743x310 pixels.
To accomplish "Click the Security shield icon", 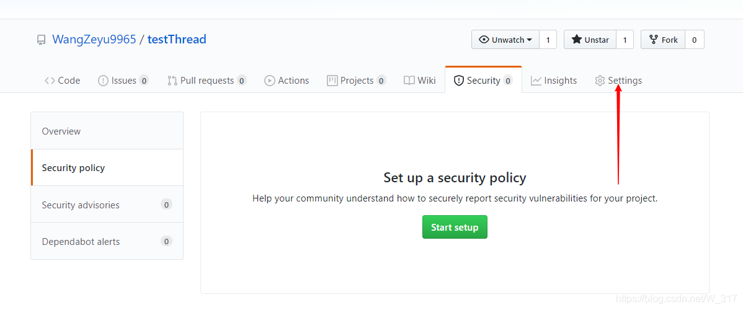I will click(x=459, y=81).
